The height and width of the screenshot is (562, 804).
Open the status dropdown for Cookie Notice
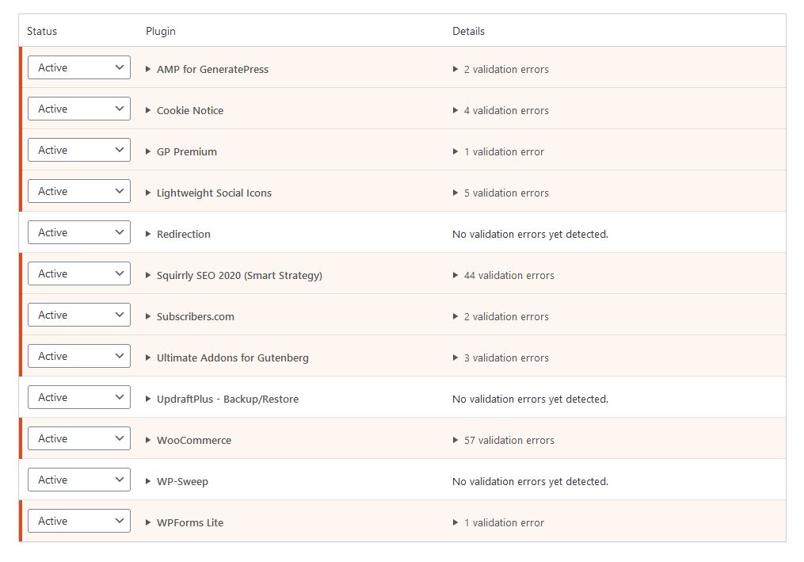tap(79, 109)
